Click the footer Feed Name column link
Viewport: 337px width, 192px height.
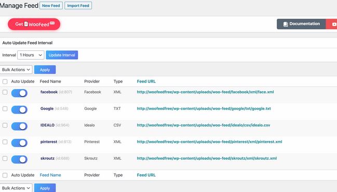tap(50, 175)
